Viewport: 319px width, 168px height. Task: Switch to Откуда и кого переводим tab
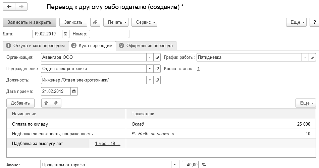35,46
